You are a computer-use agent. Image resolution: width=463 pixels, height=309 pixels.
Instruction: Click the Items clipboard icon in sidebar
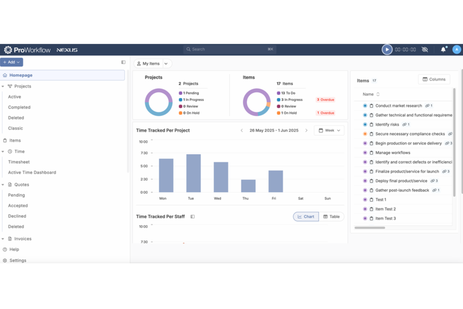(x=4, y=140)
